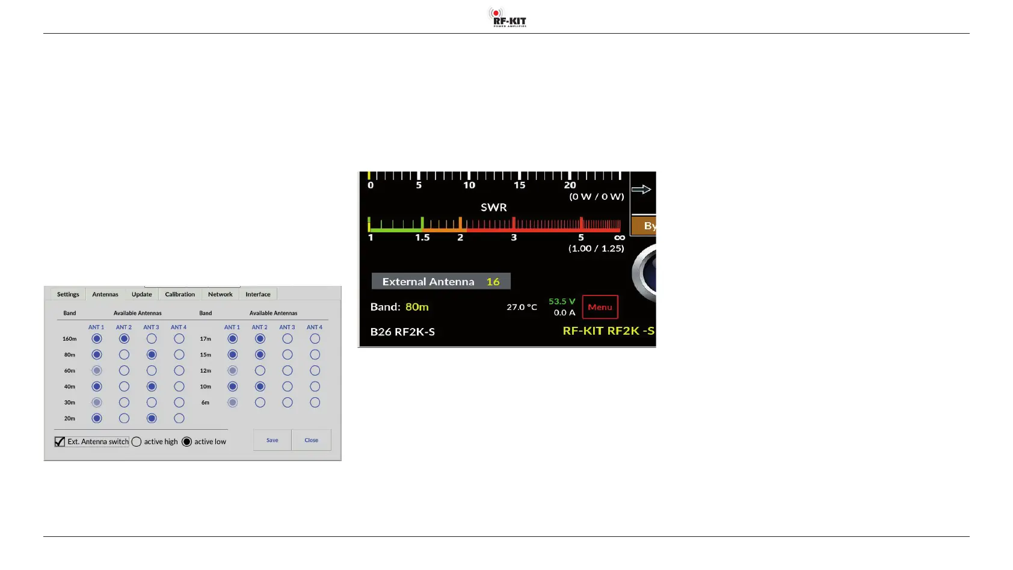The width and height of the screenshot is (1013, 570).
Task: Toggle ANT 3 for the 40m band
Action: 152,386
